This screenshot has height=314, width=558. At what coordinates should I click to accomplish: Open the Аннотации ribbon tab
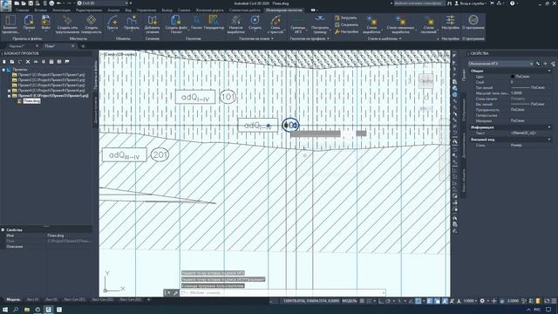pyautogui.click(x=61, y=10)
